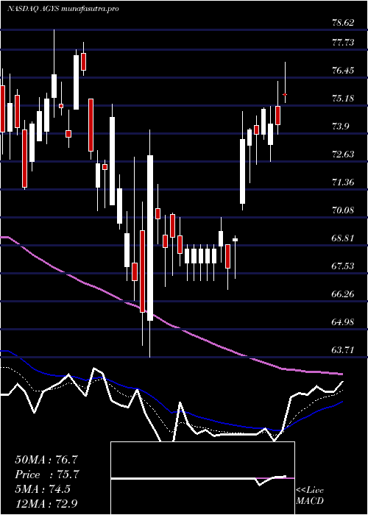Select the 76.45 price level label
Screen dimensions: 368x515
pos(343,71)
